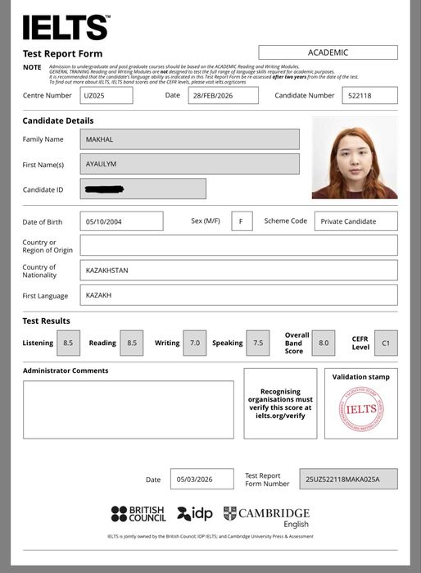This screenshot has height=573, width=421.
Task: Click the ielts.org/verify notice box
Action: point(280,403)
